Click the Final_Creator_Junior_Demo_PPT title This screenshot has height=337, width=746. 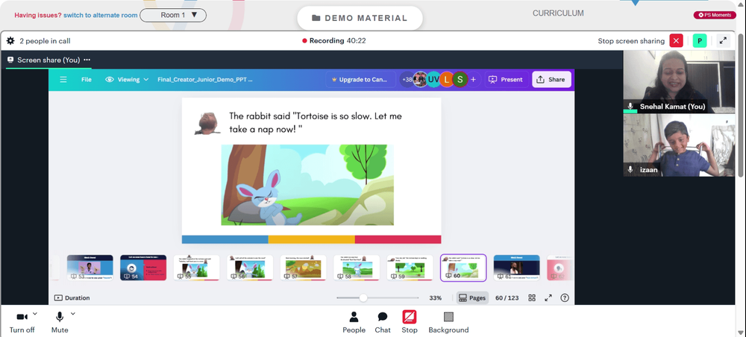pos(205,79)
